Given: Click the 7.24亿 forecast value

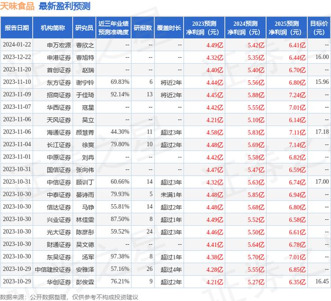Looking at the screenshot, I should tap(297, 95).
